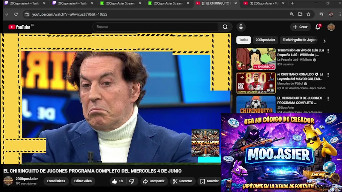The height and width of the screenshot is (192, 342).
Task: Bookmark this page with the star
Action: 309,14
